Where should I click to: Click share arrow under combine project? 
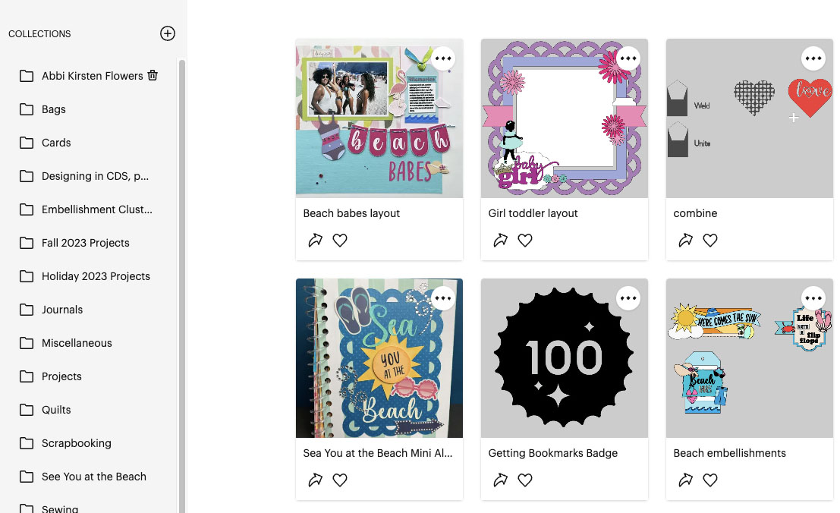685,241
